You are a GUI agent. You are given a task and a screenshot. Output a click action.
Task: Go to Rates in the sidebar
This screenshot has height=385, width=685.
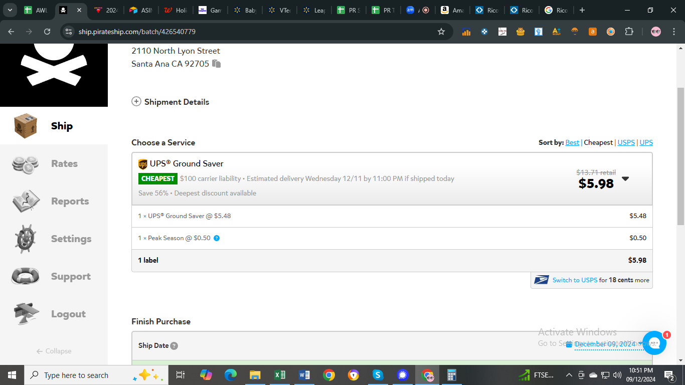pyautogui.click(x=54, y=163)
